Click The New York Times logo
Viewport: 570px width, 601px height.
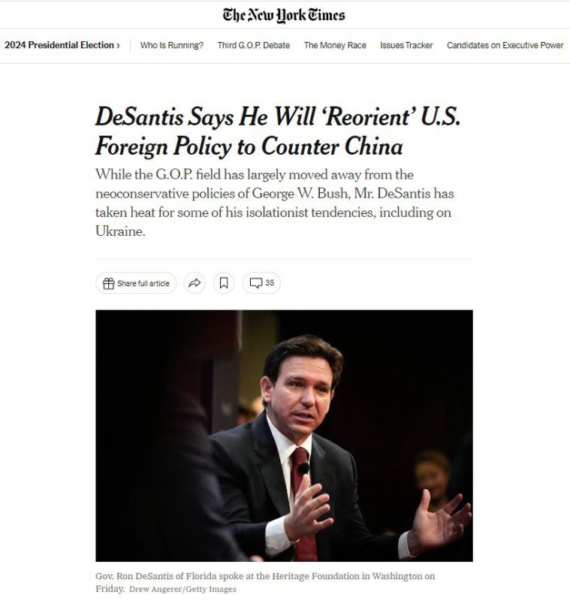pyautogui.click(x=284, y=15)
